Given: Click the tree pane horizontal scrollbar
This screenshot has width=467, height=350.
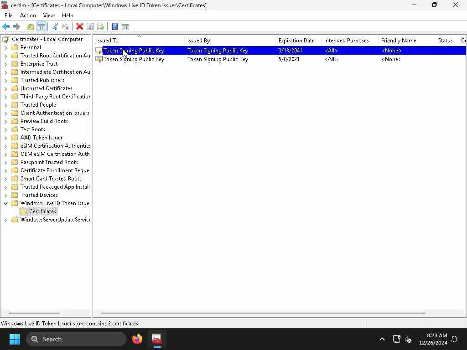Looking at the screenshot, I should (x=34, y=313).
